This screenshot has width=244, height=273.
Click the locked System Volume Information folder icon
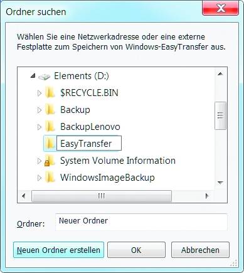(50, 161)
